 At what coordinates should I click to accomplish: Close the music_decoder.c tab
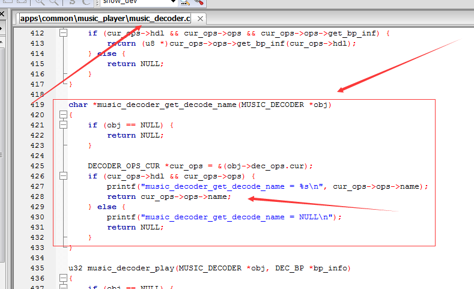coord(200,19)
